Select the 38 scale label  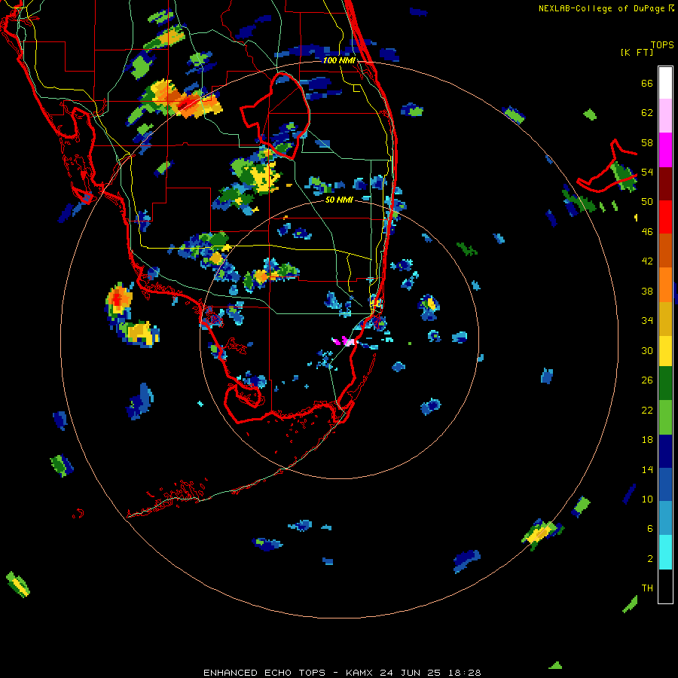[647, 291]
